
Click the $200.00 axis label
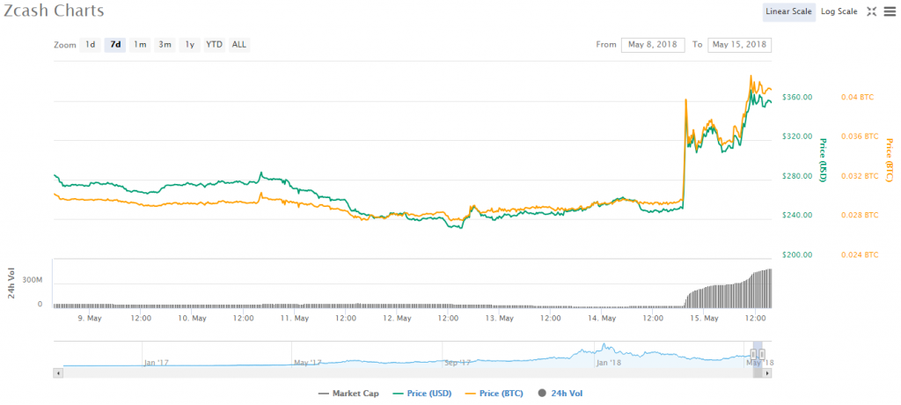[x=795, y=254]
